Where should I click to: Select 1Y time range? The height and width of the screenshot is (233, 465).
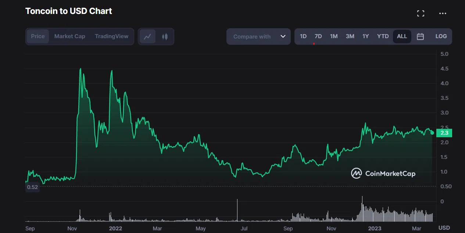[x=365, y=36]
